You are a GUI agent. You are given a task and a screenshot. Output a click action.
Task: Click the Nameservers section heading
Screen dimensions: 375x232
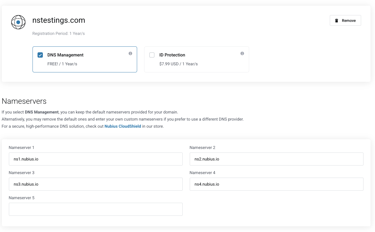24,101
